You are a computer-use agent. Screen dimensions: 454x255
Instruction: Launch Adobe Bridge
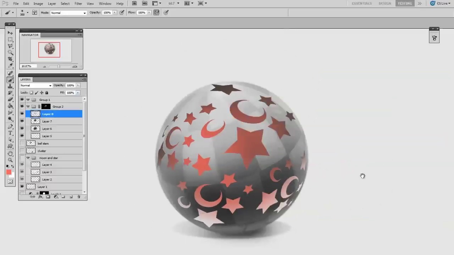pyautogui.click(x=134, y=3)
